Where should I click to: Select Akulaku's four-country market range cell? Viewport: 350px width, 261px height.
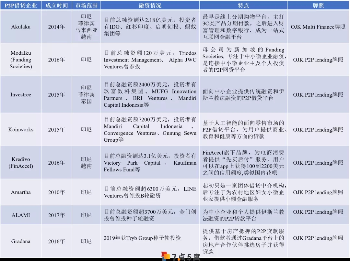coord(86,27)
